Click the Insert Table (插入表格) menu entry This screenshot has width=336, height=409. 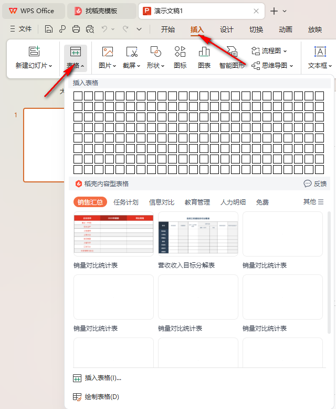tap(102, 377)
